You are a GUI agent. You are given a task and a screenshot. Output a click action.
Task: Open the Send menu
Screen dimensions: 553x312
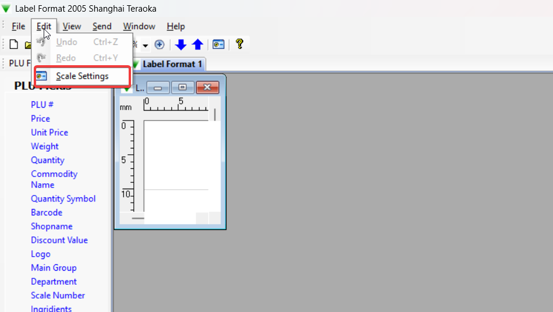tap(102, 26)
